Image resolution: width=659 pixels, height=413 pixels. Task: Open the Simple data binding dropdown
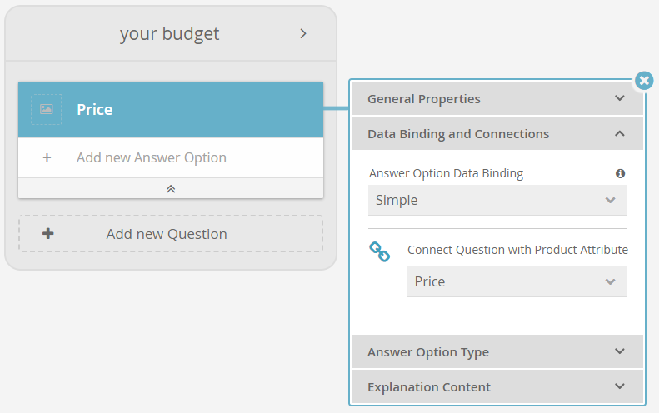497,200
